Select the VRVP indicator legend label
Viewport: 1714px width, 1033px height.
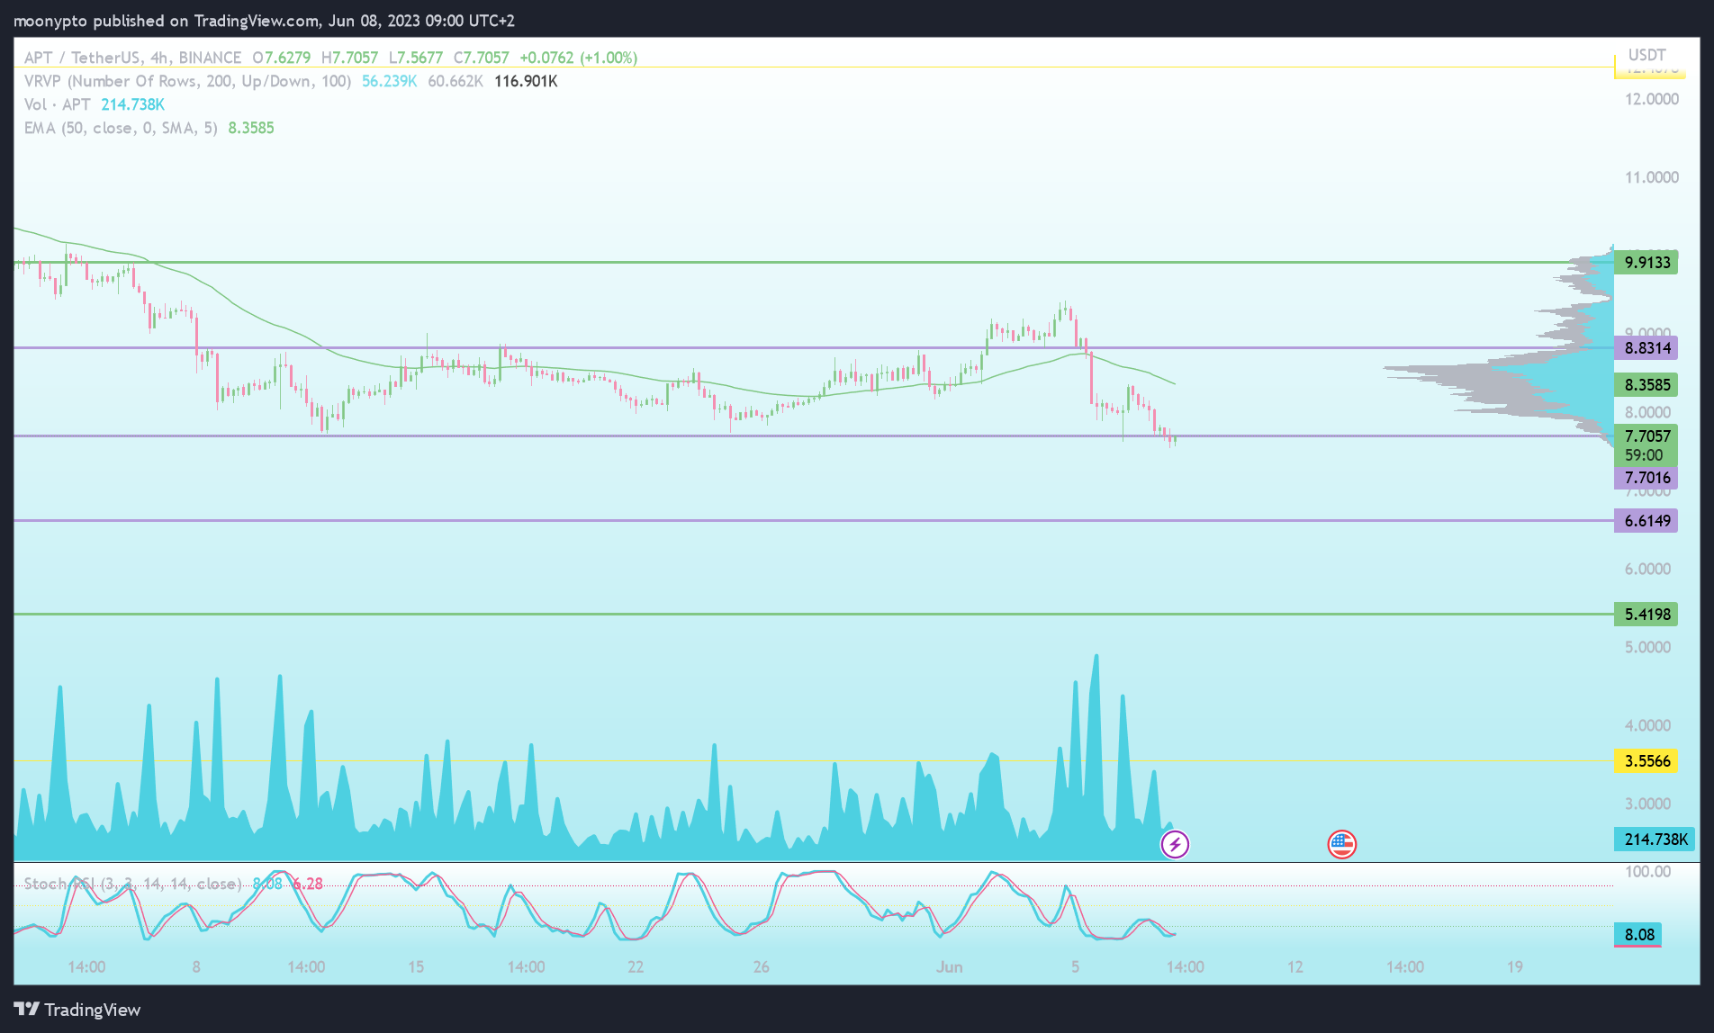pos(187,81)
